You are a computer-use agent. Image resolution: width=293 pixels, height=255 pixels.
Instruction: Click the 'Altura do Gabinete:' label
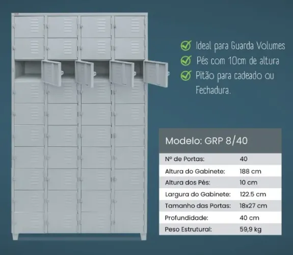195,171
